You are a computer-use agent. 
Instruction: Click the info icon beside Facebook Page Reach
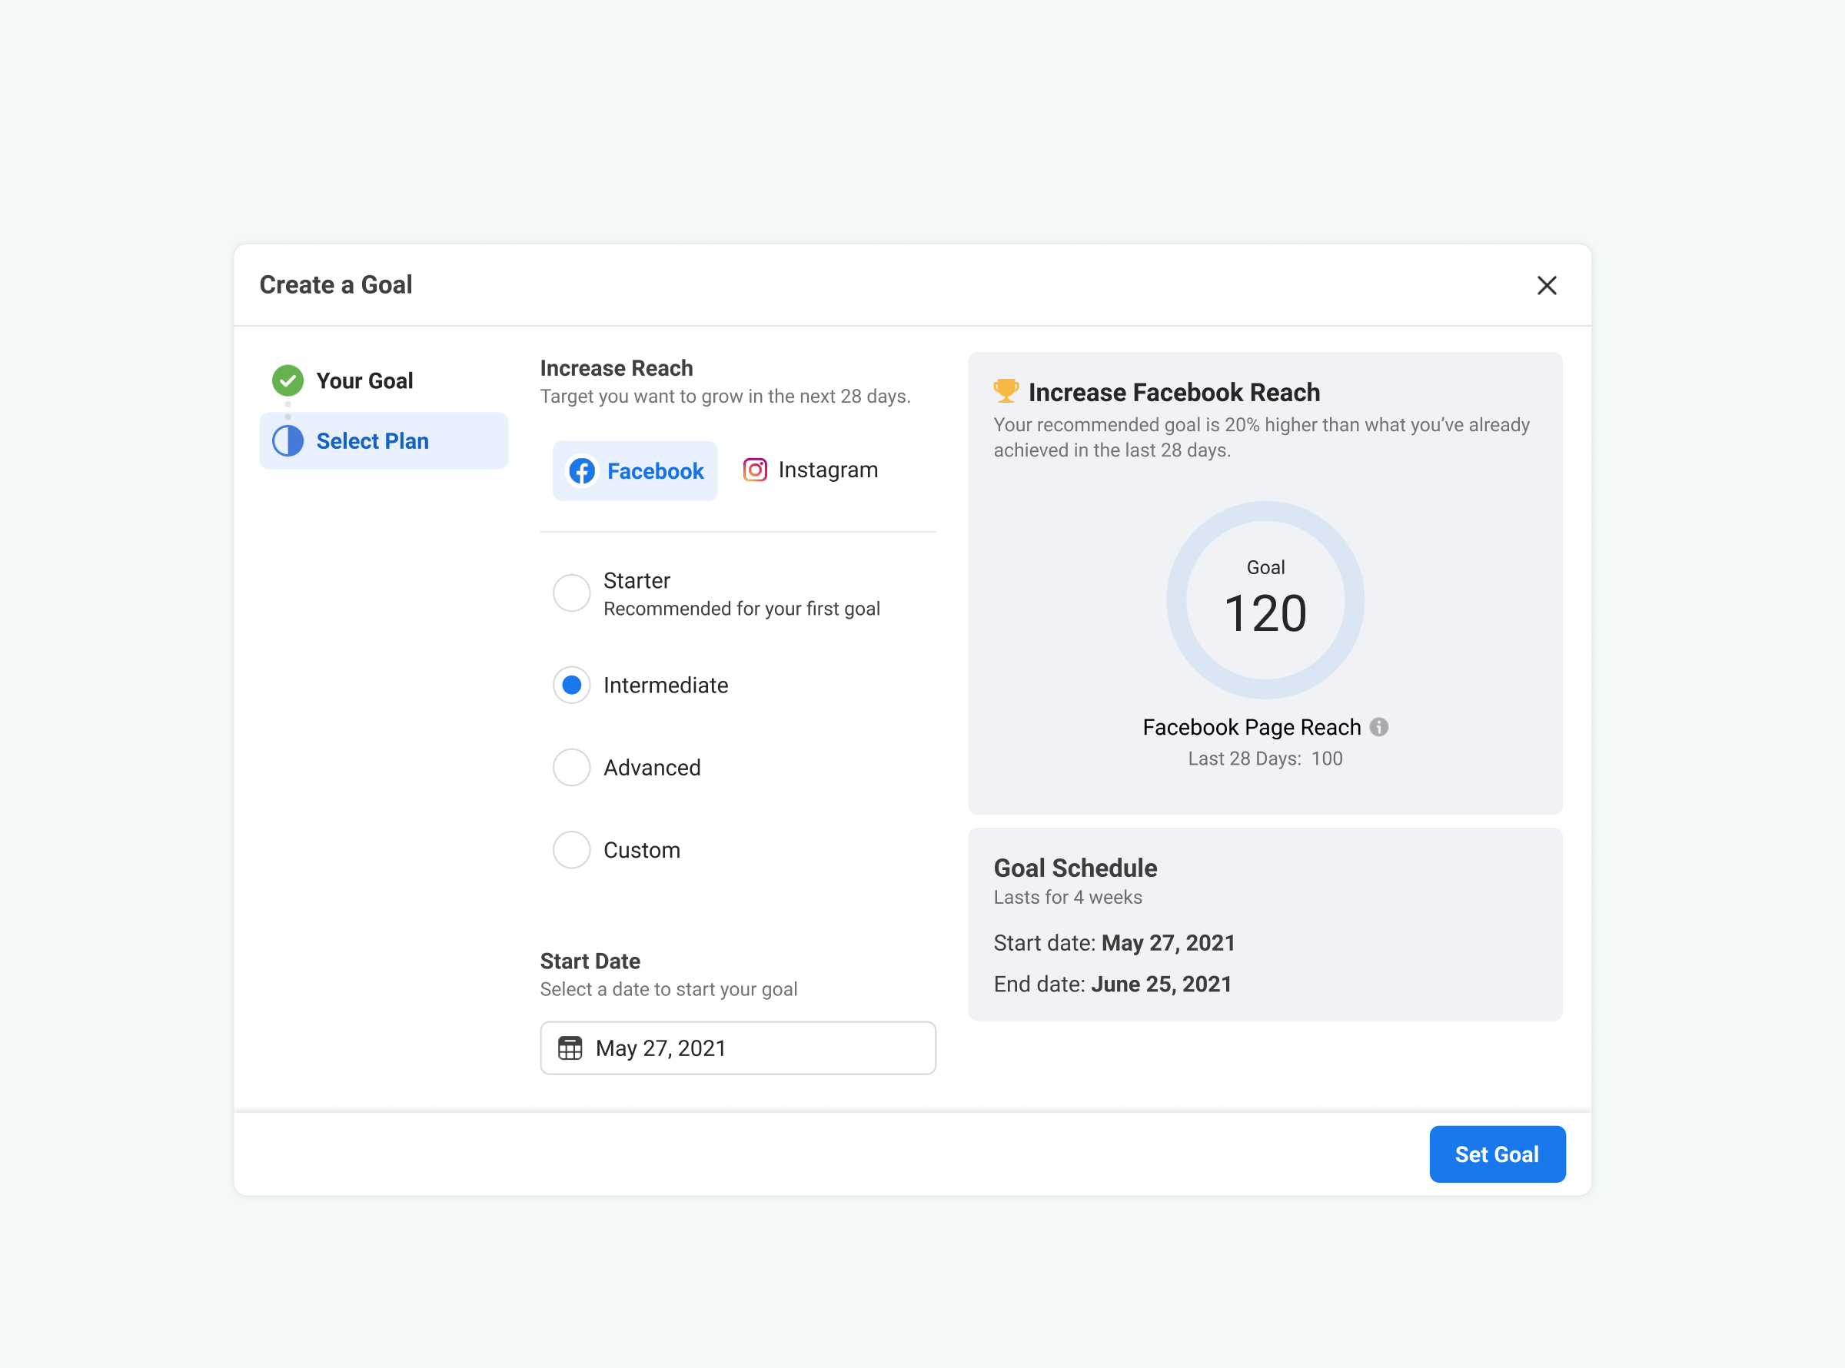pos(1379,726)
